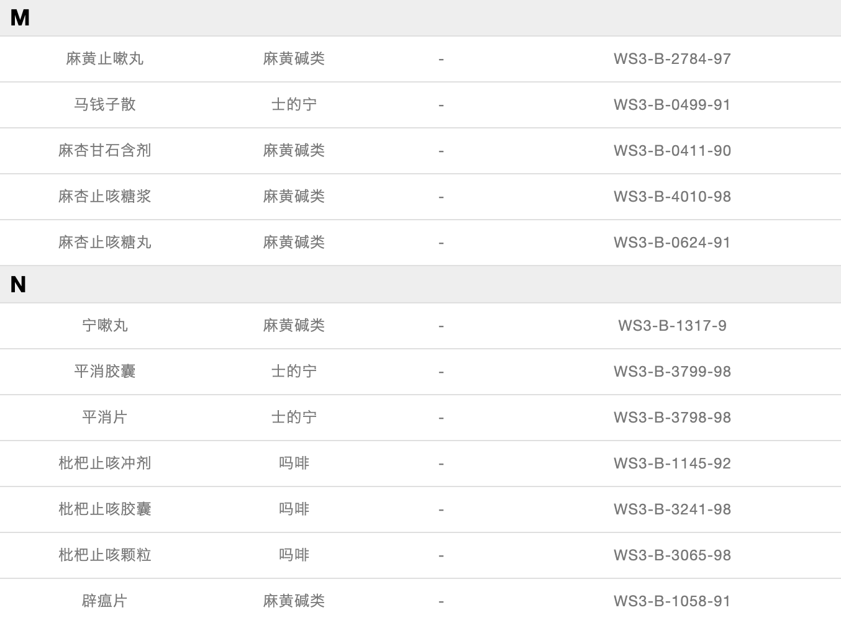841x623 pixels.
Task: Click 吗啡 in the 枇杷止咳冲剂 row
Action: 294,464
